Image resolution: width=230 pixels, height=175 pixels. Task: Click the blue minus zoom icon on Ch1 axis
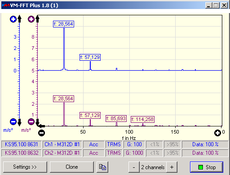coord(13,121)
